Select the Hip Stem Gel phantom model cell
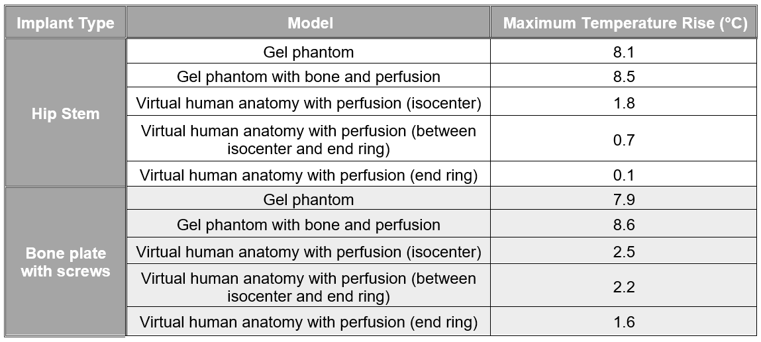761x342 pixels. click(x=309, y=52)
